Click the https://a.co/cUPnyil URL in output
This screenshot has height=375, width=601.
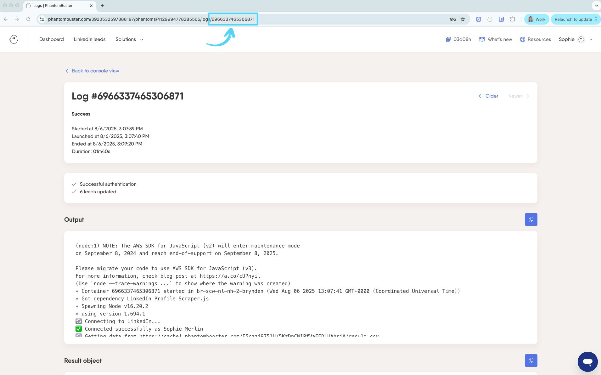pyautogui.click(x=230, y=276)
